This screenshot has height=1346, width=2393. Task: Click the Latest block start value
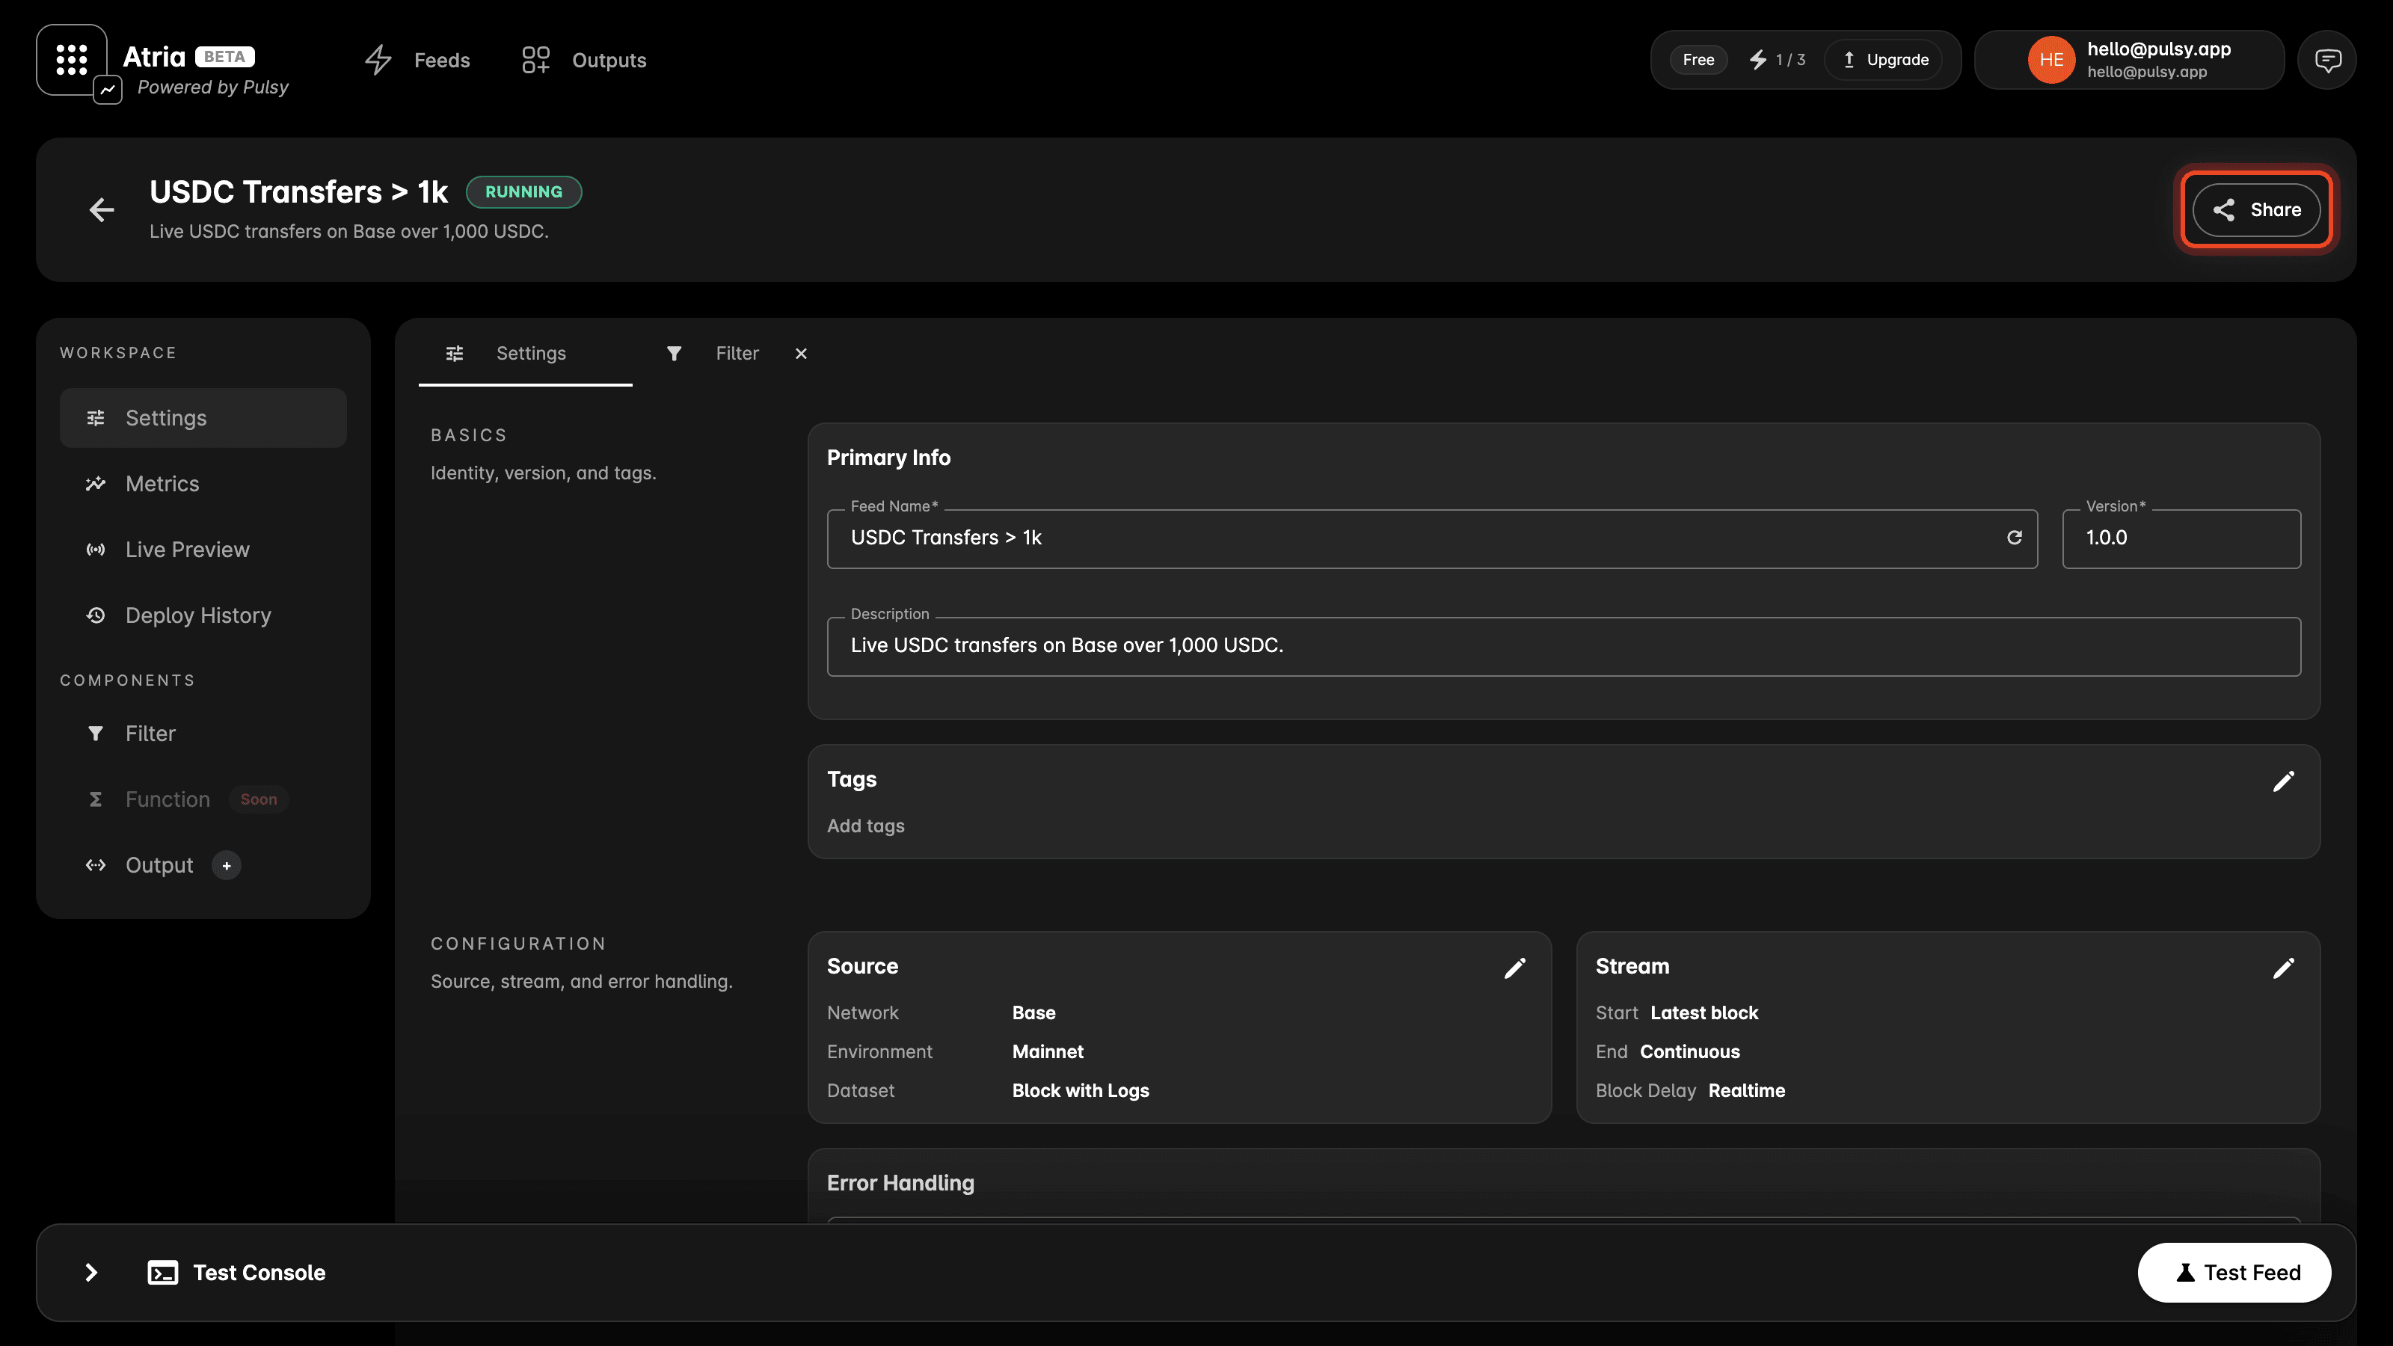click(1704, 1013)
